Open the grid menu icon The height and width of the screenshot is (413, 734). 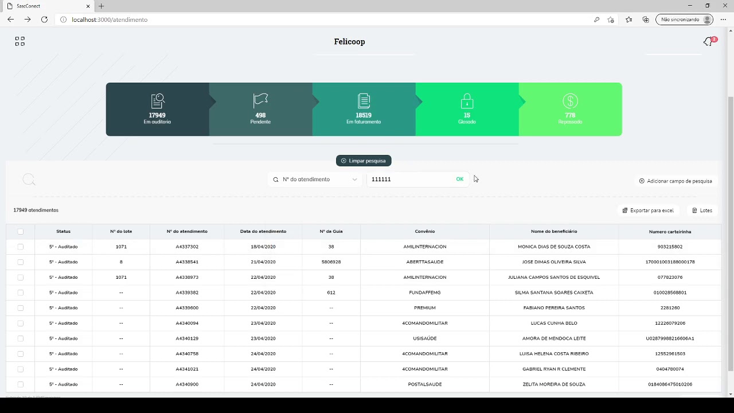tap(20, 41)
